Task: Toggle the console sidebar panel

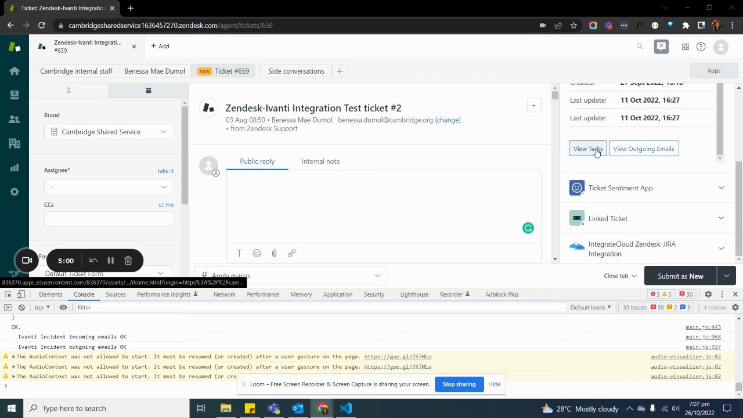Action: [8, 308]
